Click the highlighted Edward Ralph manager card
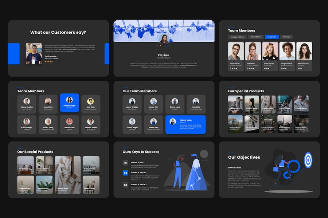 click(69, 103)
